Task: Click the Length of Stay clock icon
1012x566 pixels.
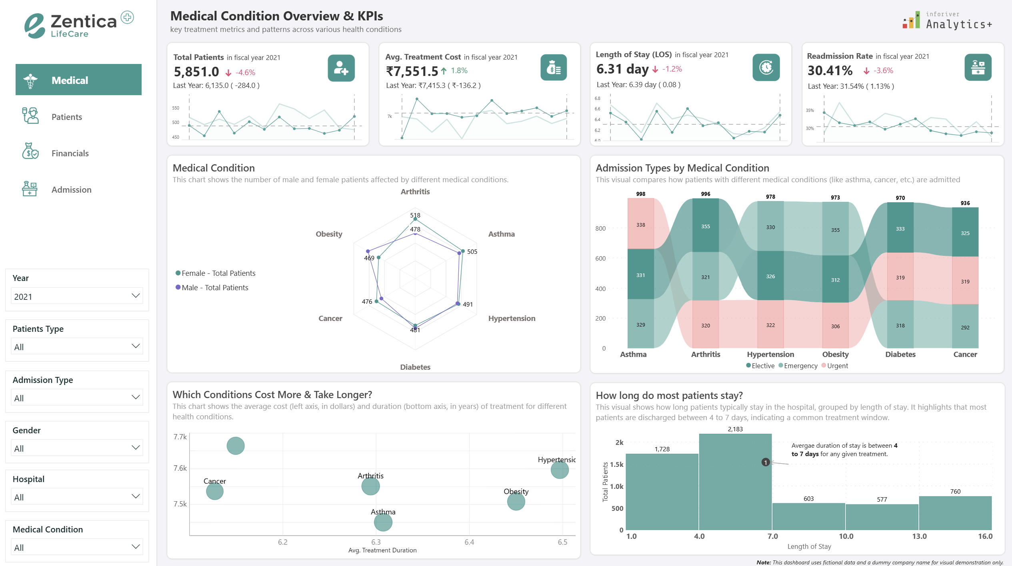Action: coord(766,67)
